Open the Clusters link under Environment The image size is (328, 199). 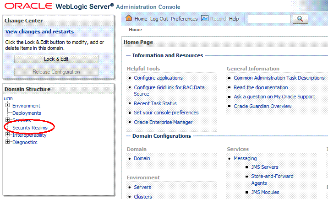point(143,197)
